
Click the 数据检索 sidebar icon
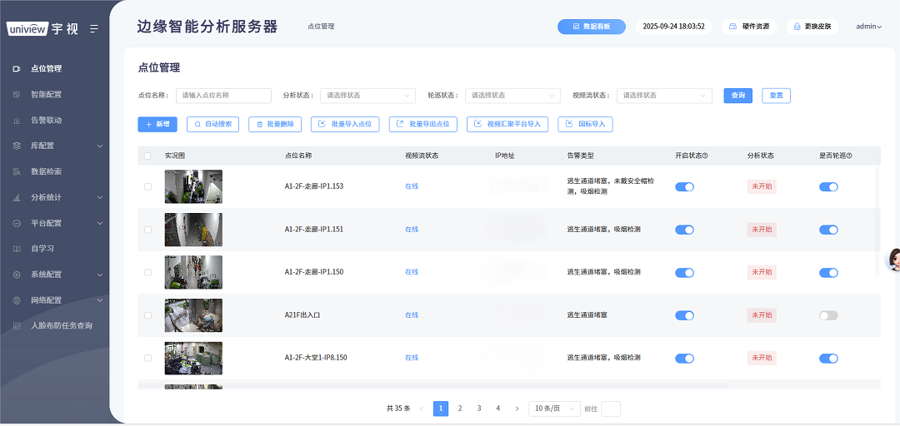[17, 172]
